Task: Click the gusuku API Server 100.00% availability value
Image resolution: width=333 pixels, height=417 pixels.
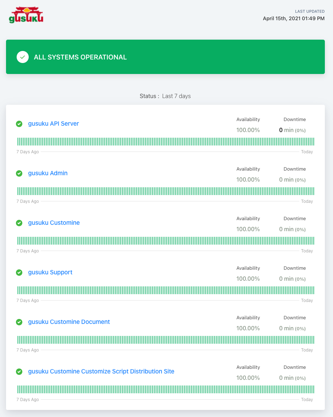Action: tap(248, 130)
